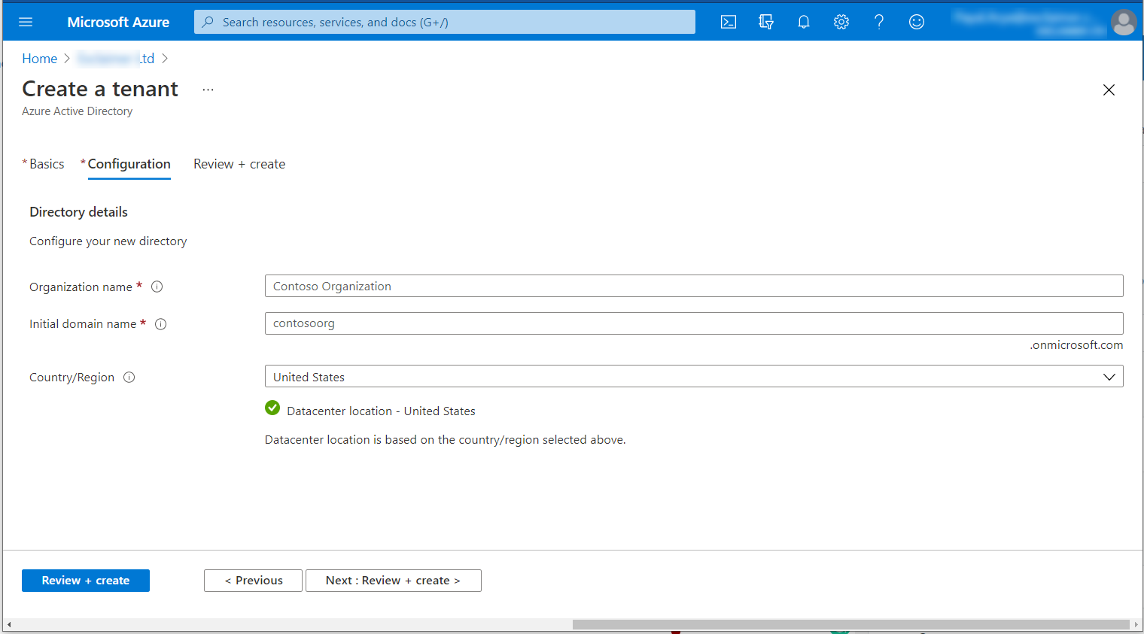Show info tooltip for Country/Region
The width and height of the screenshot is (1144, 634).
coord(129,378)
